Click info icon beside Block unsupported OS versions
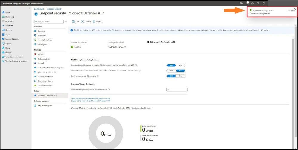298x150 pixels. coord(98,76)
